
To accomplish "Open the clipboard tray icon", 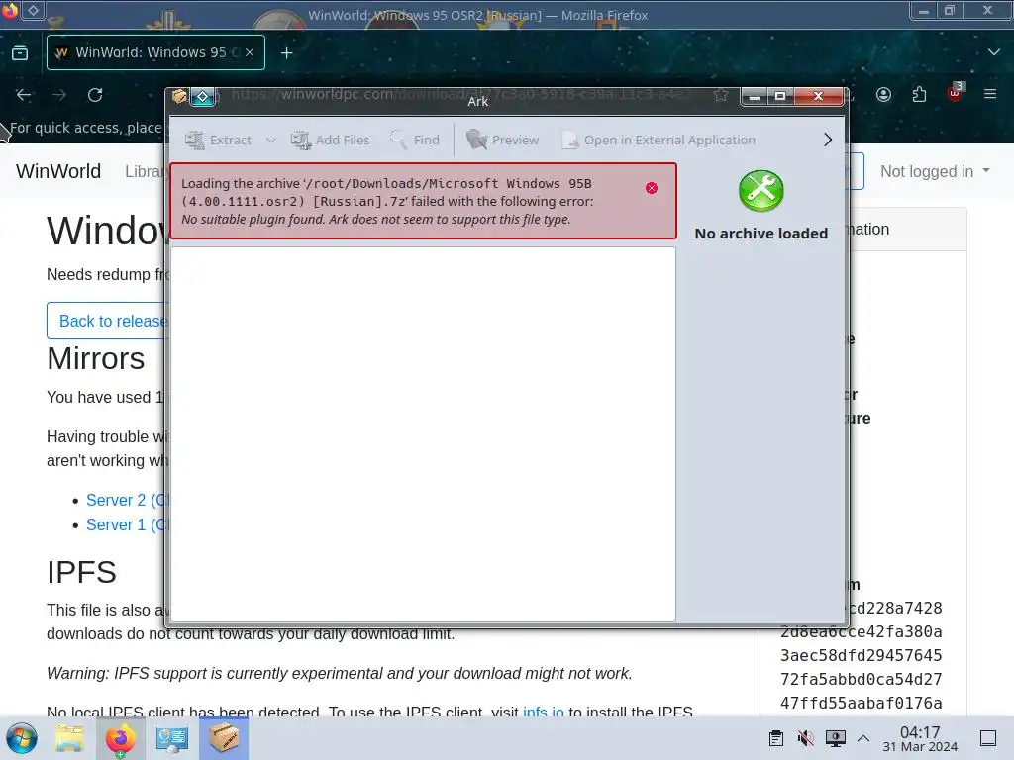I will pos(776,738).
